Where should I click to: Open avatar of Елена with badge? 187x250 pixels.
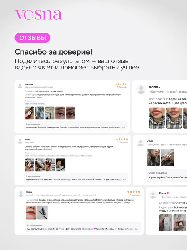pyautogui.click(x=153, y=195)
